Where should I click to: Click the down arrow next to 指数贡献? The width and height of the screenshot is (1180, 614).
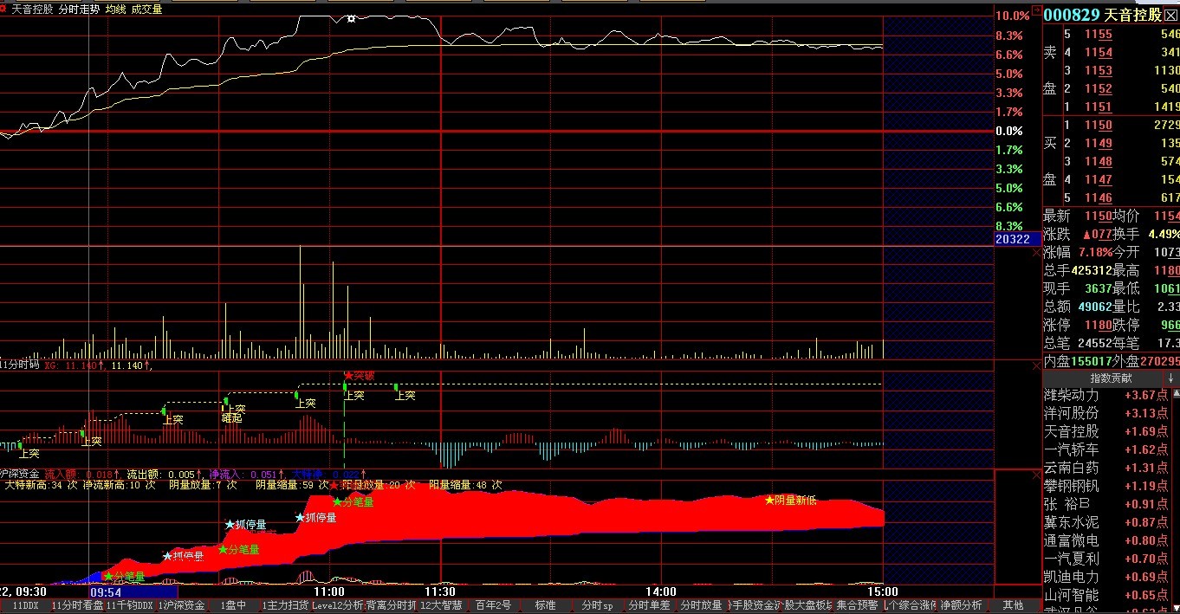click(x=1171, y=378)
